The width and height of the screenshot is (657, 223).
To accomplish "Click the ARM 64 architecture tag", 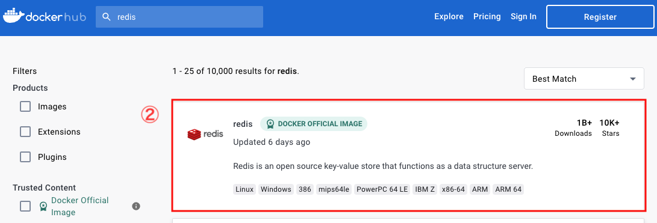I will [x=508, y=189].
